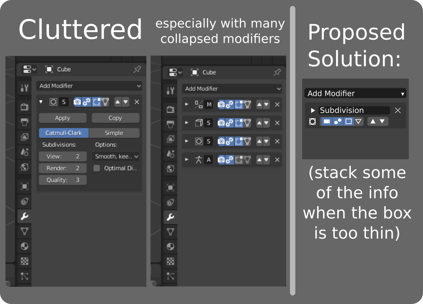Open Scene properties tab in the Apply/Copy panel
The image size is (423, 304).
[24, 152]
